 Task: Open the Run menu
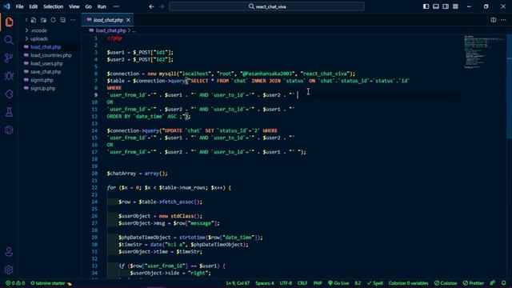[102, 6]
